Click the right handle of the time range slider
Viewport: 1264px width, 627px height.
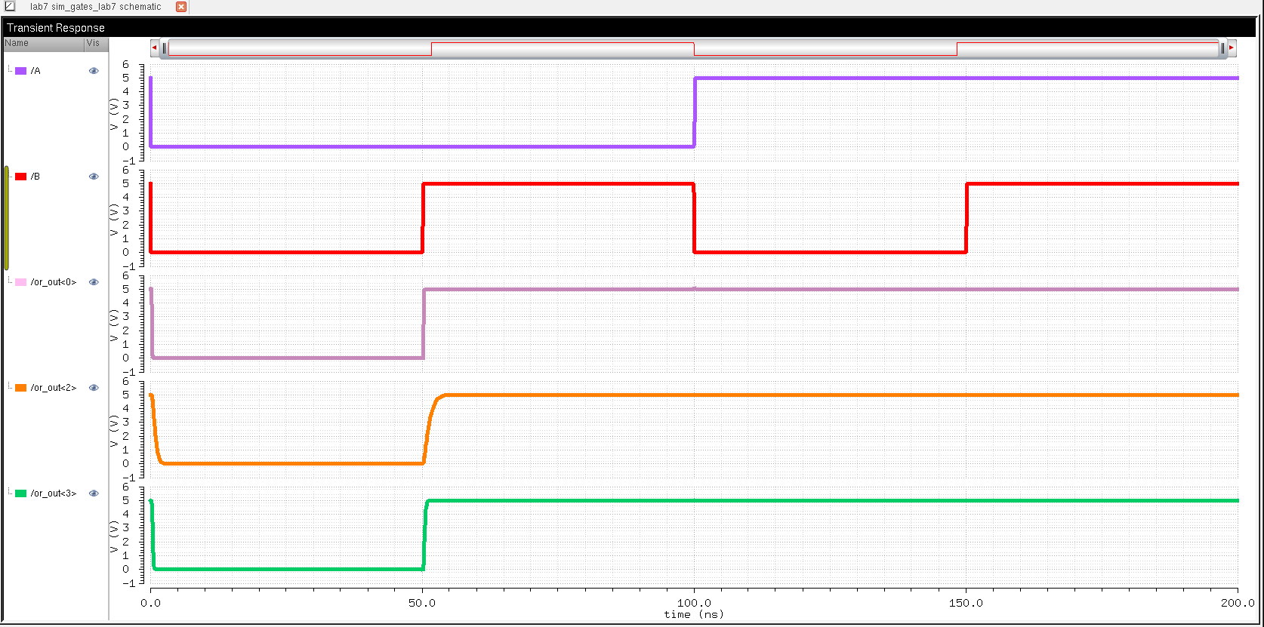coord(1222,48)
